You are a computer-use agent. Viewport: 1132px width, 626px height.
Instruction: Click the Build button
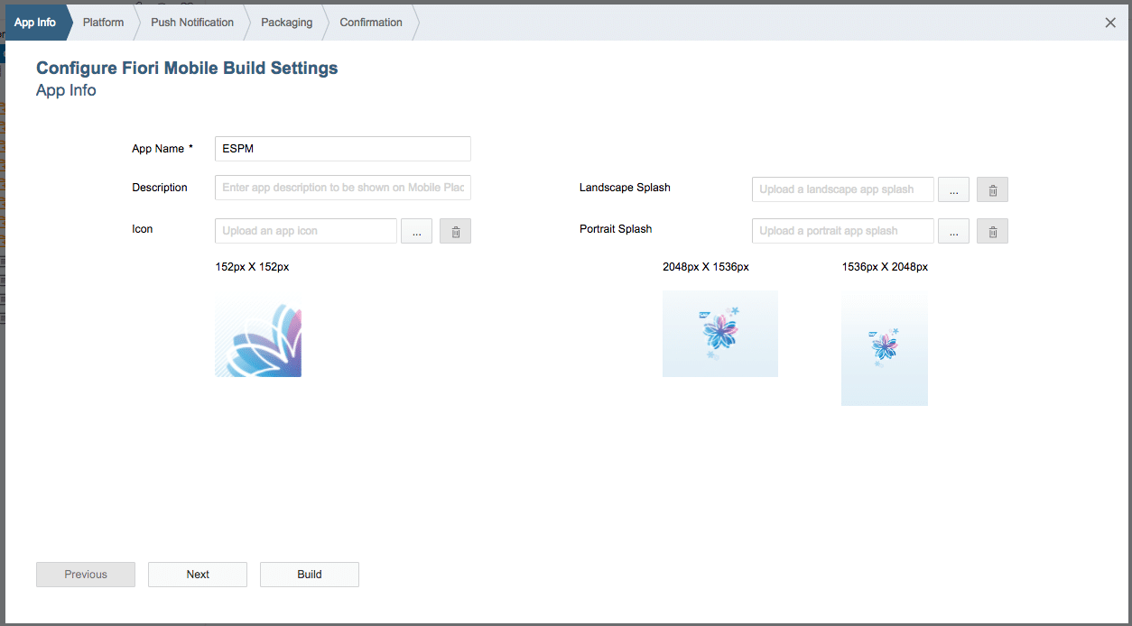point(309,575)
